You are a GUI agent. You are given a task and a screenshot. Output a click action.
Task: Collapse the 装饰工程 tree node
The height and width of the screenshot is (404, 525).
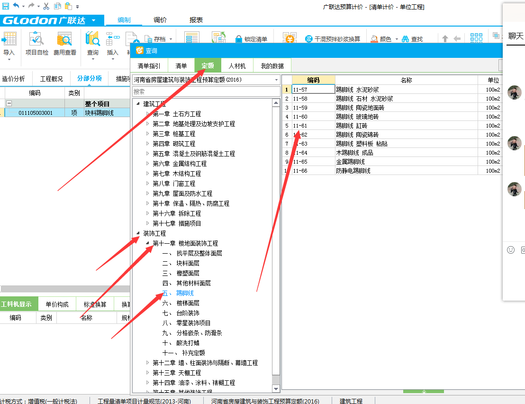[138, 233]
